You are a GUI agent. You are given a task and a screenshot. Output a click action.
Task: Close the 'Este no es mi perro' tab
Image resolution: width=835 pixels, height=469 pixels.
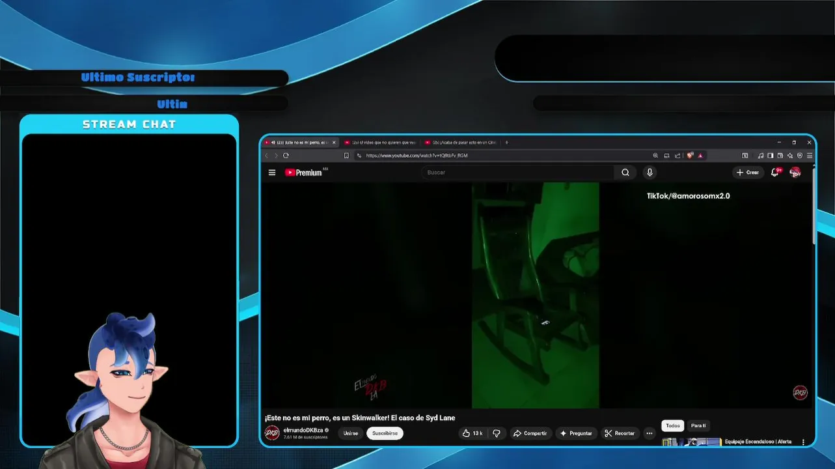pyautogui.click(x=334, y=143)
